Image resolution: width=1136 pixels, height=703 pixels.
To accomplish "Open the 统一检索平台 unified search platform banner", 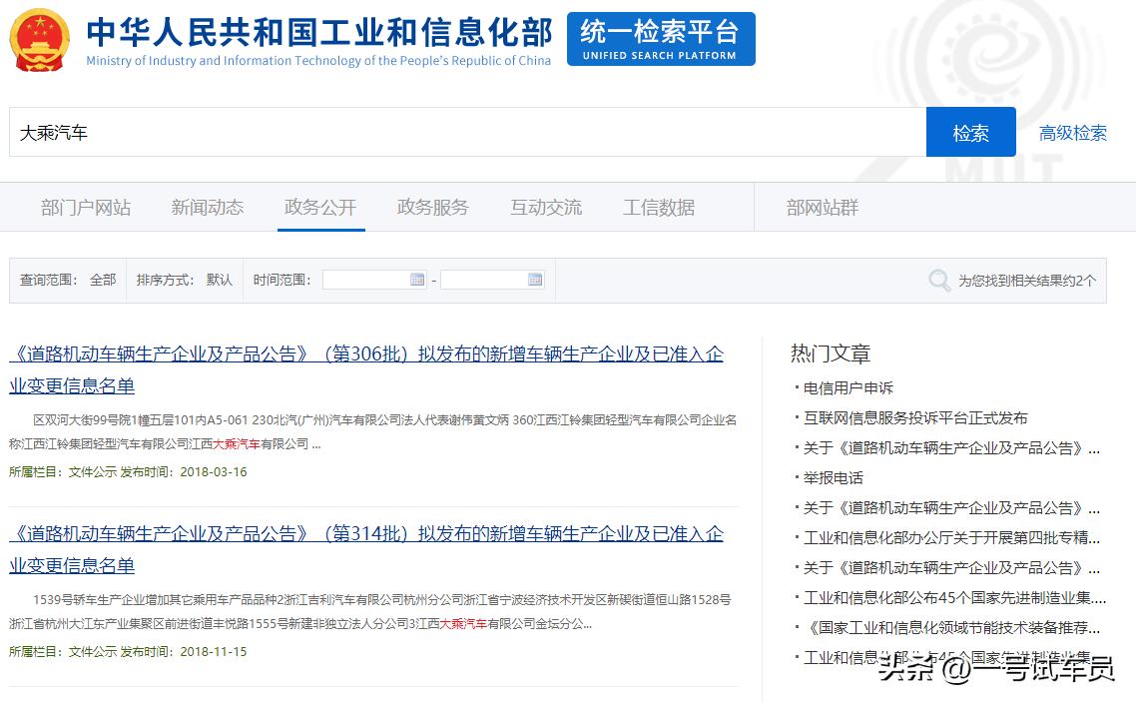I will [660, 39].
